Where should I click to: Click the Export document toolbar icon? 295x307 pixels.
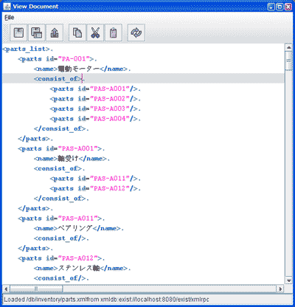(x=55, y=32)
